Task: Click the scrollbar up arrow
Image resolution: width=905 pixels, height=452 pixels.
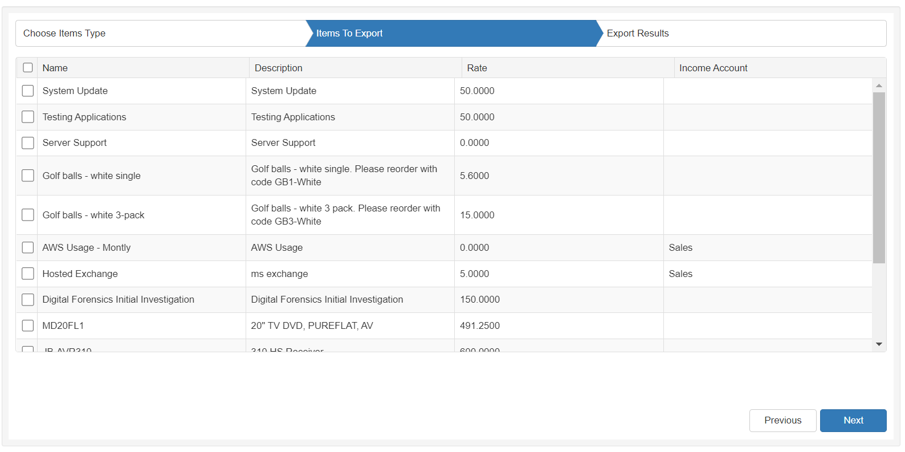Action: click(879, 85)
